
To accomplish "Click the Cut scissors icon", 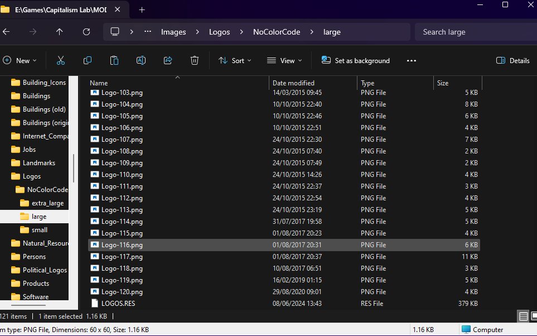I will point(61,61).
